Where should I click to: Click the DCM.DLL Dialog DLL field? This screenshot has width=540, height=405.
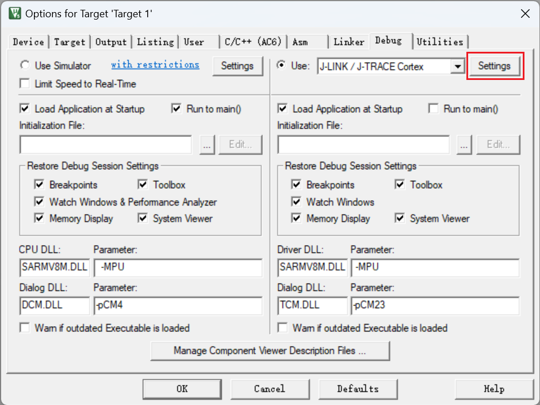pyautogui.click(x=55, y=305)
